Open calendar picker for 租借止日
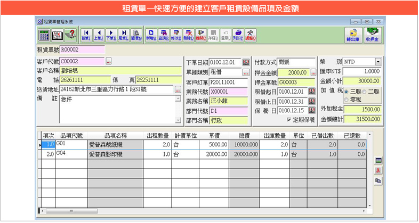The image size is (419, 223). [312, 102]
